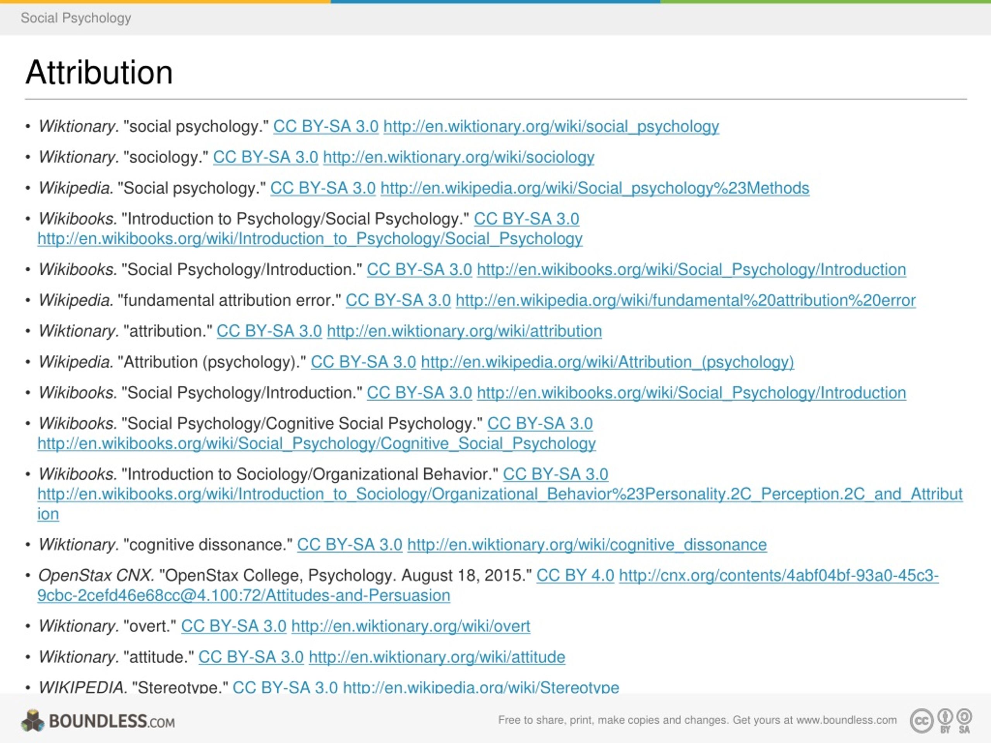The height and width of the screenshot is (743, 991).
Task: Click the quoted "Introduction to Sociology/Organizational Behavior." title
Action: [x=310, y=474]
